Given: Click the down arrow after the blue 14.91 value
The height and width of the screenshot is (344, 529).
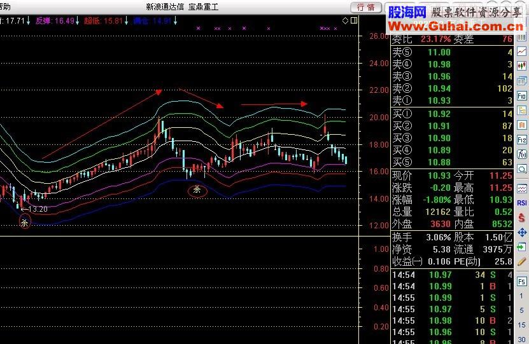Looking at the screenshot, I should click(176, 21).
